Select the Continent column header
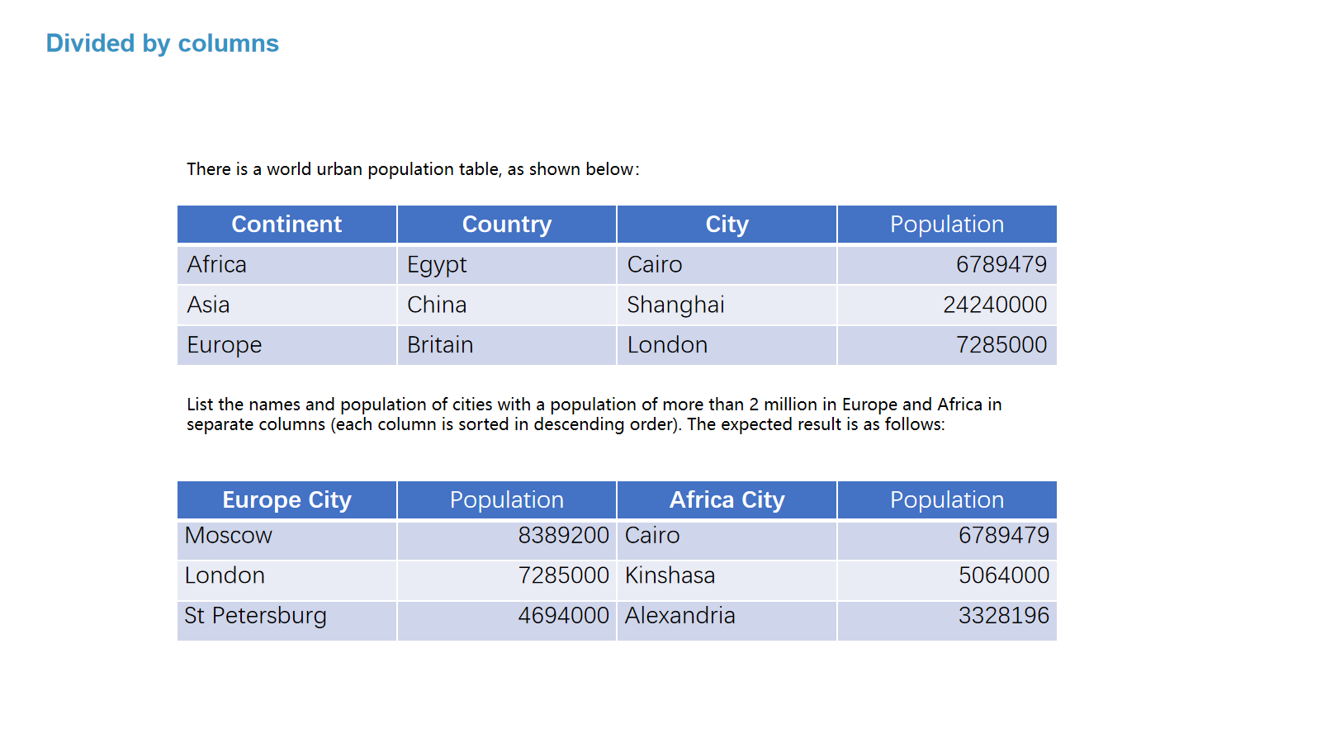Screen dimensions: 1321x743 286,225
